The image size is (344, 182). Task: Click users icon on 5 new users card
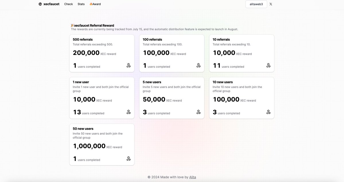(198, 112)
